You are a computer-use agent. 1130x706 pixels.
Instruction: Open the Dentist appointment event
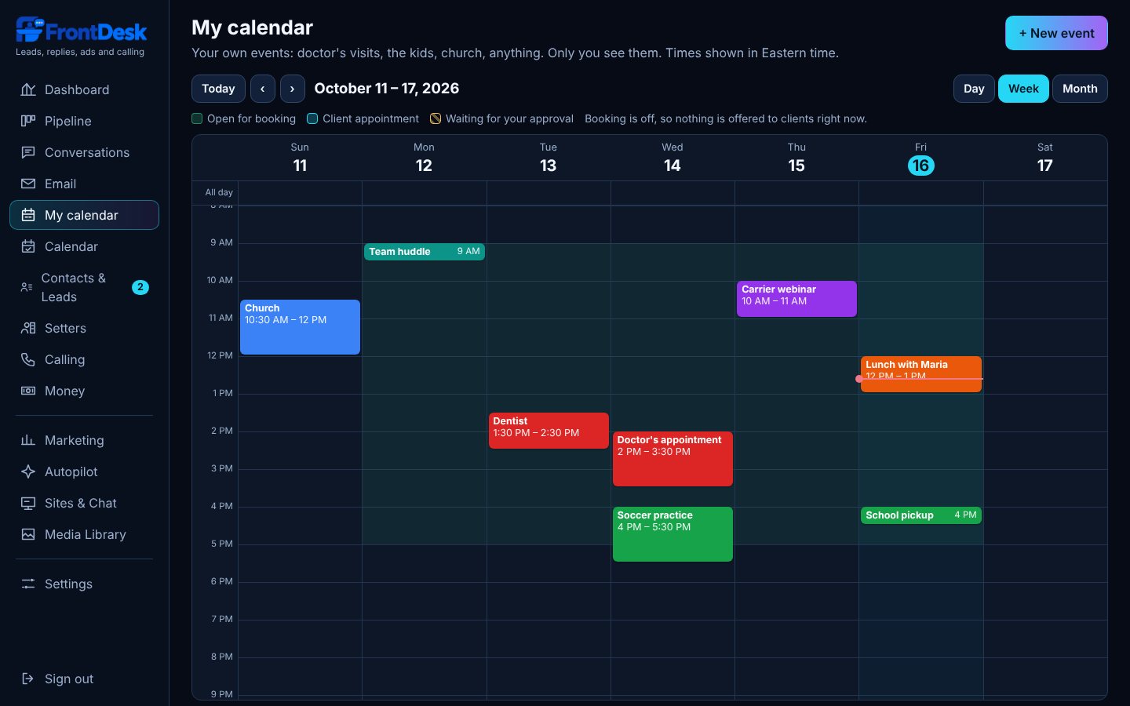549,431
